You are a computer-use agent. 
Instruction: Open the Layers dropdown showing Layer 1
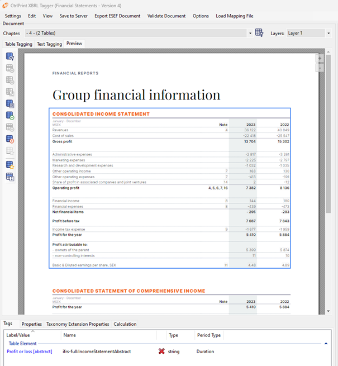click(308, 33)
